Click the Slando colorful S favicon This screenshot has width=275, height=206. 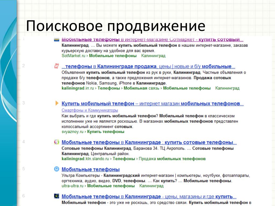coord(56,142)
